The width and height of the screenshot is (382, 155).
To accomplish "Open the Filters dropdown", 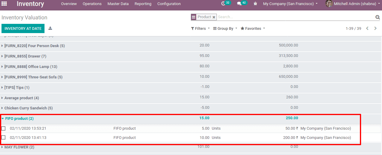I will pyautogui.click(x=200, y=28).
